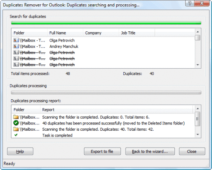This screenshot has width=212, height=170.
Task: Click up arrow of duplicates list scrollbar
Action: 197,32
